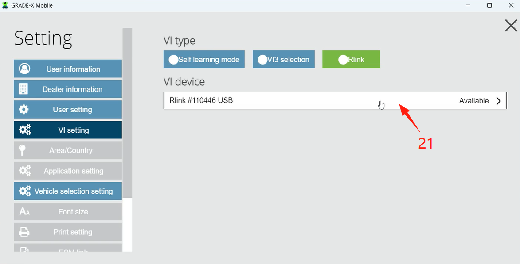520x264 pixels.
Task: Select Self learning mode VI type
Action: coord(204,60)
